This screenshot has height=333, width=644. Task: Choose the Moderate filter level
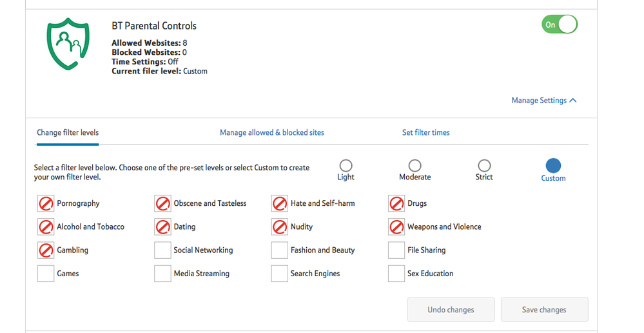click(415, 166)
